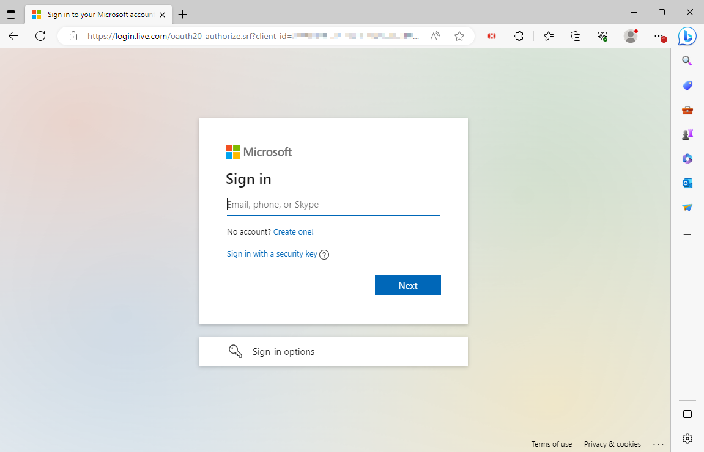This screenshot has width=704, height=452.
Task: Minimize the browser window
Action: (634, 13)
